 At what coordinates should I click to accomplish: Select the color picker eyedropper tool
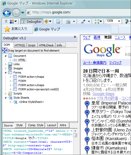[x=83, y=21]
